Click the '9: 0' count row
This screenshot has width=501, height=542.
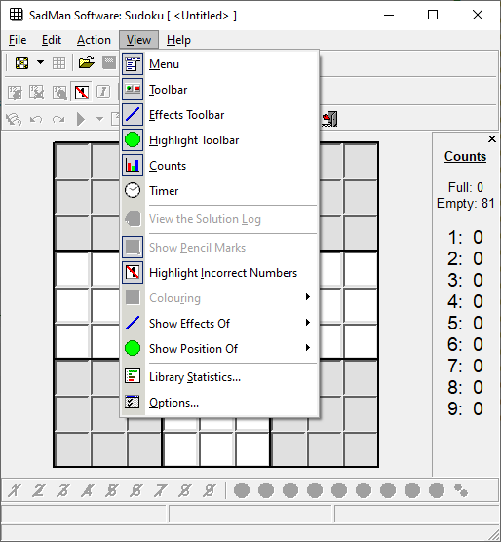pos(465,408)
